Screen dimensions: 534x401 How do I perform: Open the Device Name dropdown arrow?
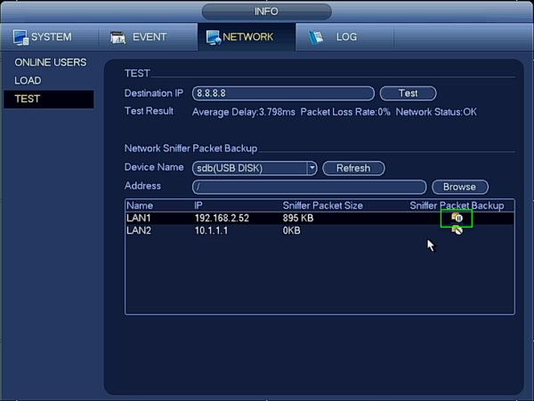(311, 168)
